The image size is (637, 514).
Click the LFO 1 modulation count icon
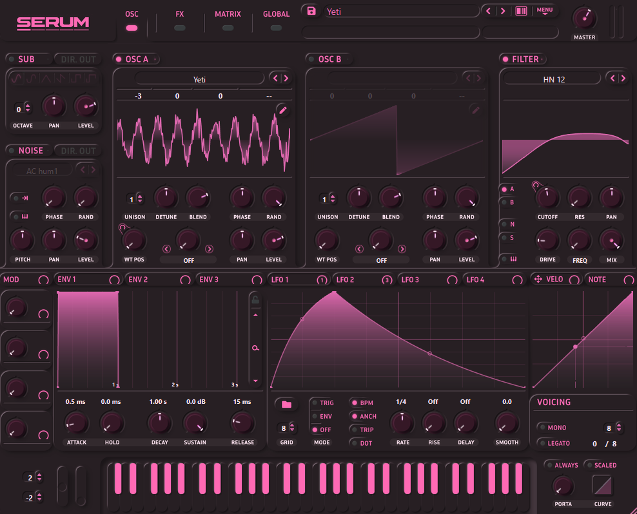click(322, 280)
